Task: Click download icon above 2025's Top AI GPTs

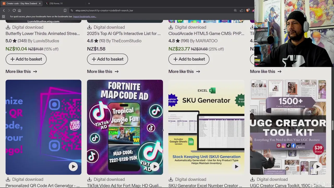Action: click(x=90, y=27)
